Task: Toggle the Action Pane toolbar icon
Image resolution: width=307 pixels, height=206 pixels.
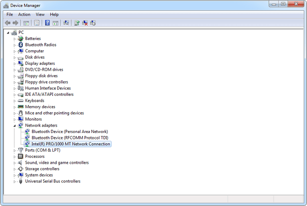Action: (x=56, y=23)
